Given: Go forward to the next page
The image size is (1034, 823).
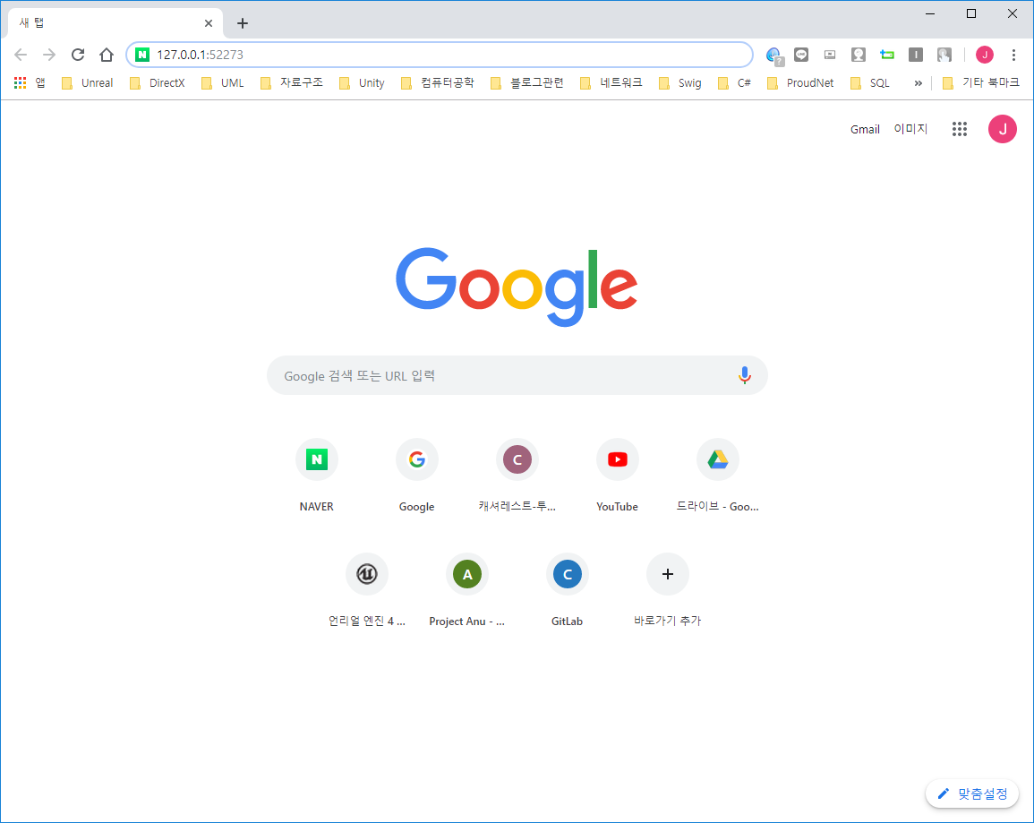Looking at the screenshot, I should pyautogui.click(x=49, y=55).
